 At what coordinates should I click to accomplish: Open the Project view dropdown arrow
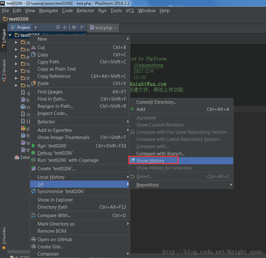[x=36, y=27]
